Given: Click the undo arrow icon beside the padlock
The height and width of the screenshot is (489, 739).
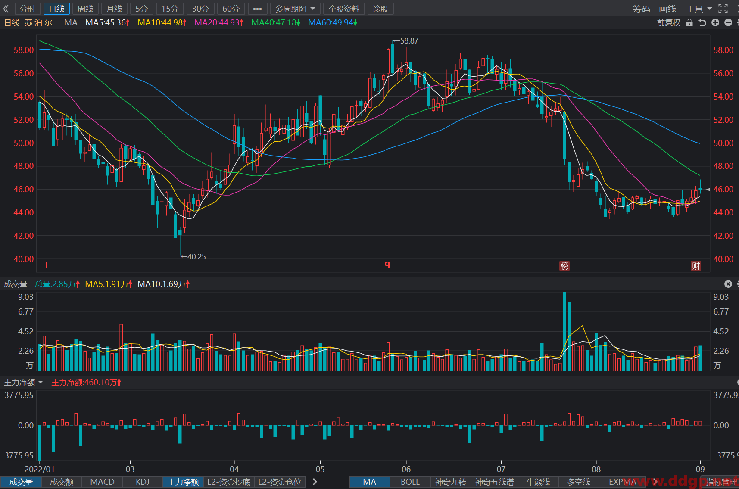Looking at the screenshot, I should [x=702, y=22].
